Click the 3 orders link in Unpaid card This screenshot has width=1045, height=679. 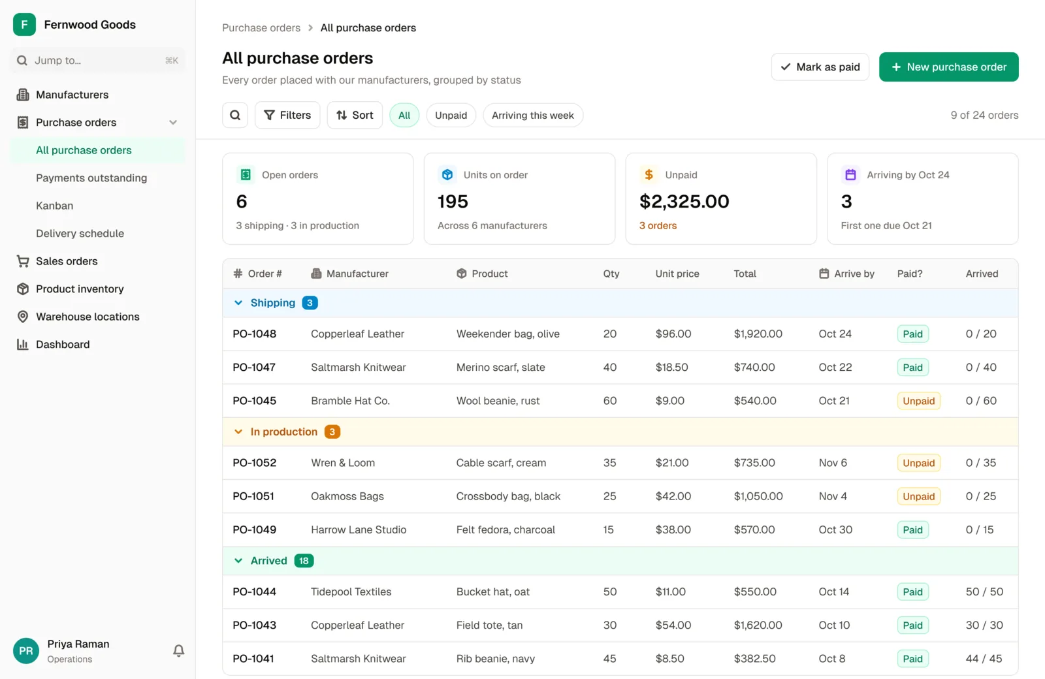point(658,225)
